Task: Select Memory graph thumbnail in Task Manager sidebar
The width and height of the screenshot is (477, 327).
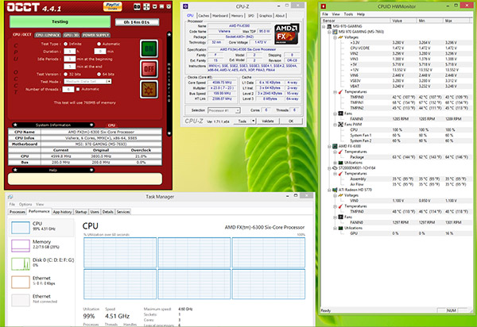Action: pos(21,245)
